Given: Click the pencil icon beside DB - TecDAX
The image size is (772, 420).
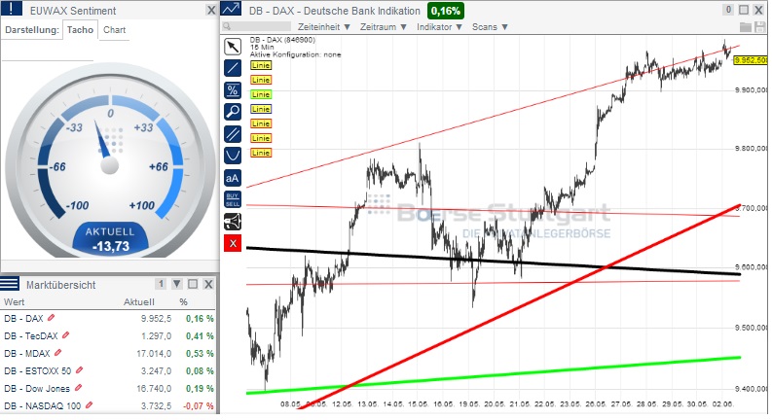Looking at the screenshot, I should pos(65,335).
